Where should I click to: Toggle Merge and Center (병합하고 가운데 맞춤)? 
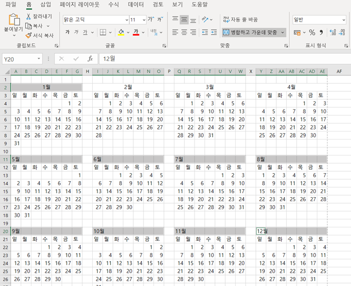point(251,33)
